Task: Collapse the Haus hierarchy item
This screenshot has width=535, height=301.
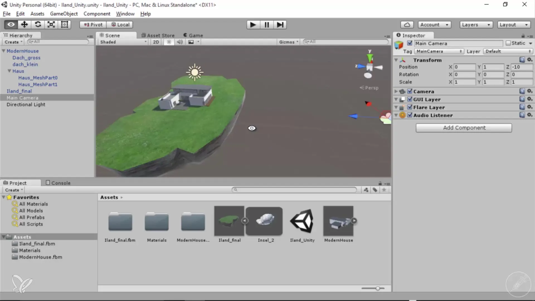Action: click(x=9, y=71)
